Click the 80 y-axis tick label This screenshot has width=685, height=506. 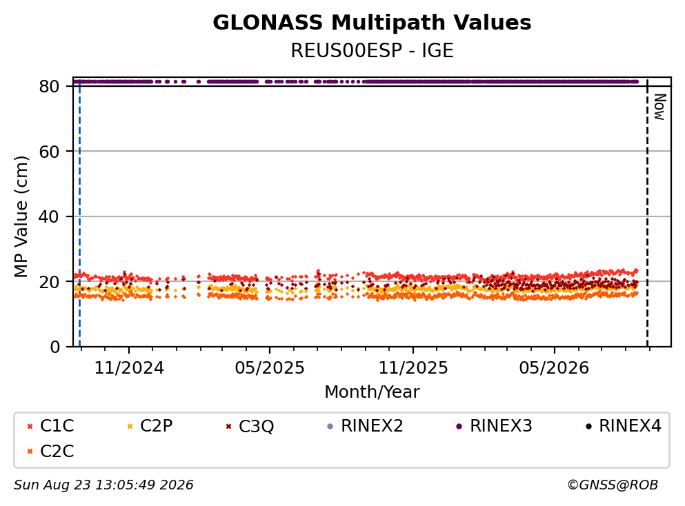coord(50,86)
